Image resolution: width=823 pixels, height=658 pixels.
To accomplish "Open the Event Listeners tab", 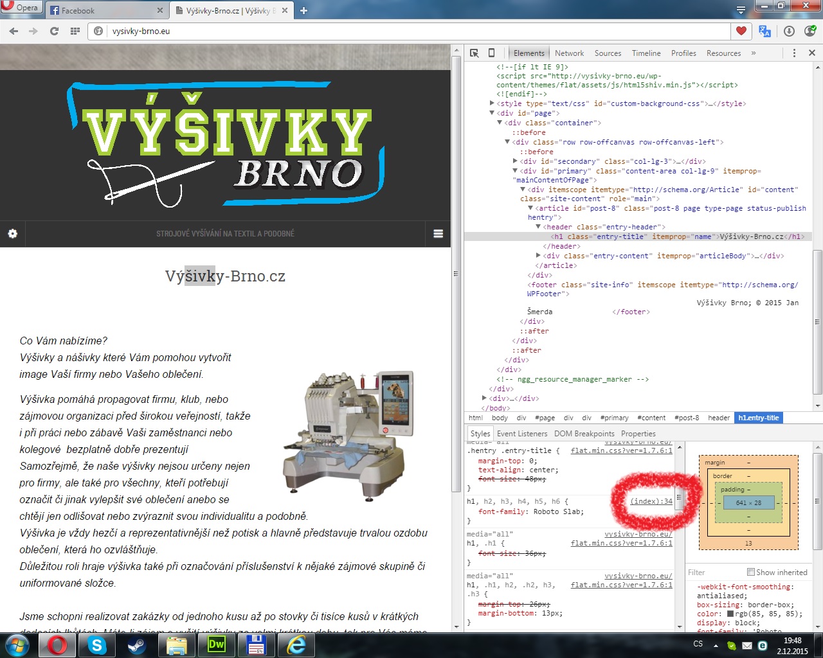I will point(522,434).
